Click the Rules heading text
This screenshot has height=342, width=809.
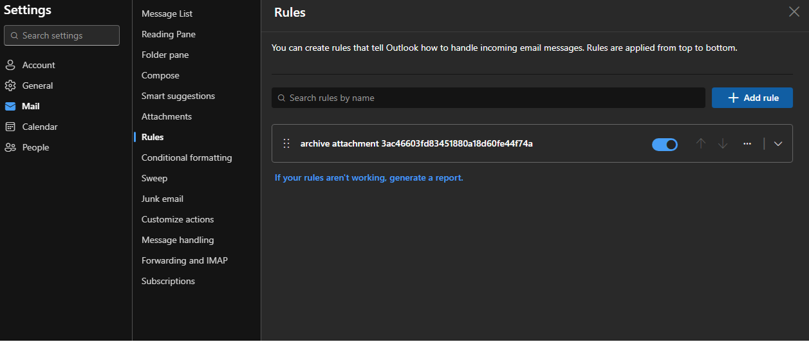coord(290,12)
